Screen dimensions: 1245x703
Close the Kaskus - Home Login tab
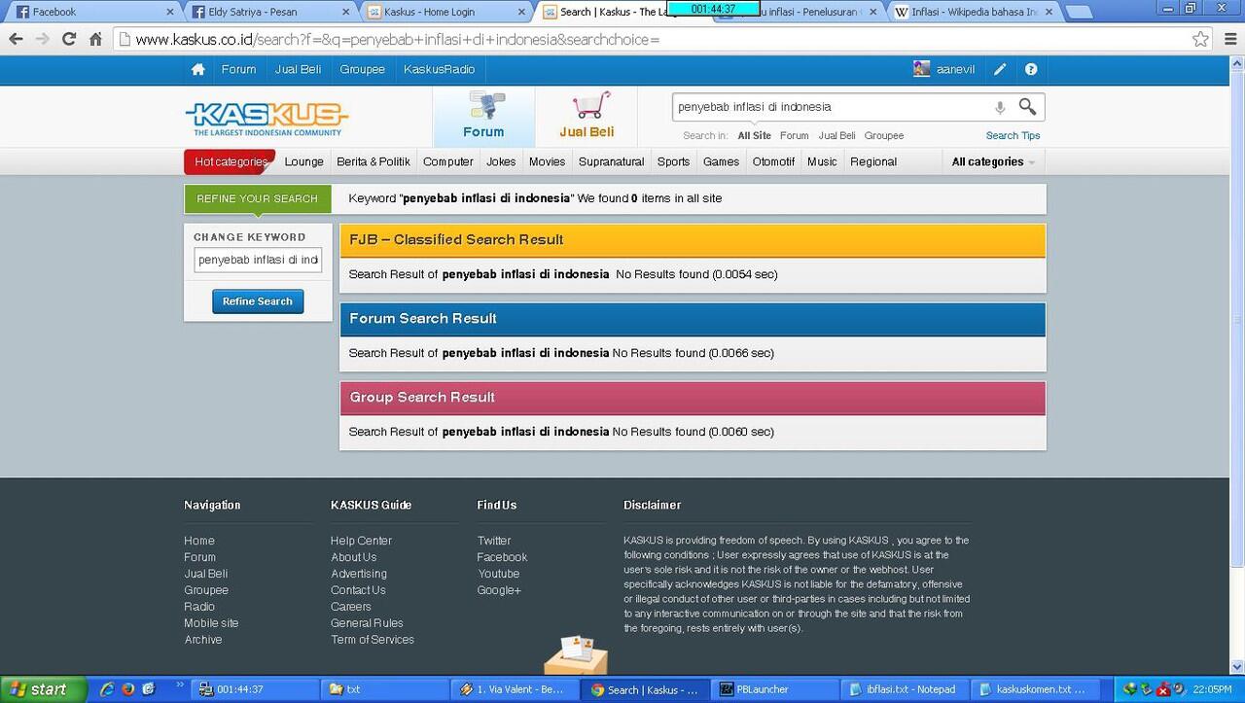522,12
